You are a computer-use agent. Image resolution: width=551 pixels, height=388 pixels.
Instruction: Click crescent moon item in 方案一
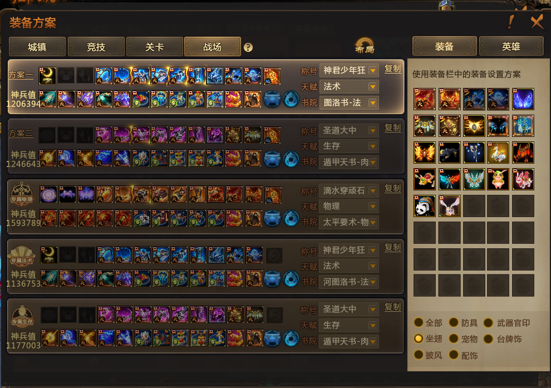tap(47, 76)
